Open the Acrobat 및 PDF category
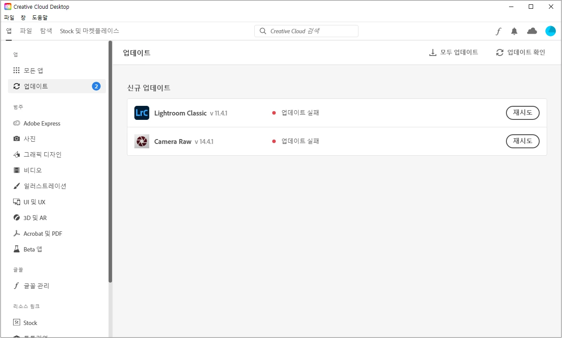562x339 pixels. pyautogui.click(x=57, y=234)
